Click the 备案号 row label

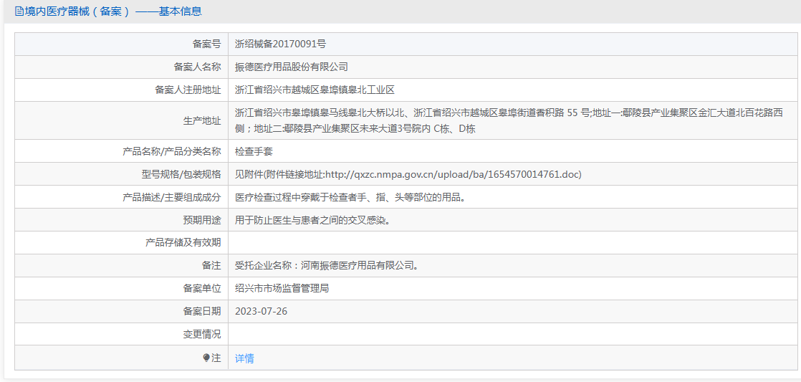[207, 44]
